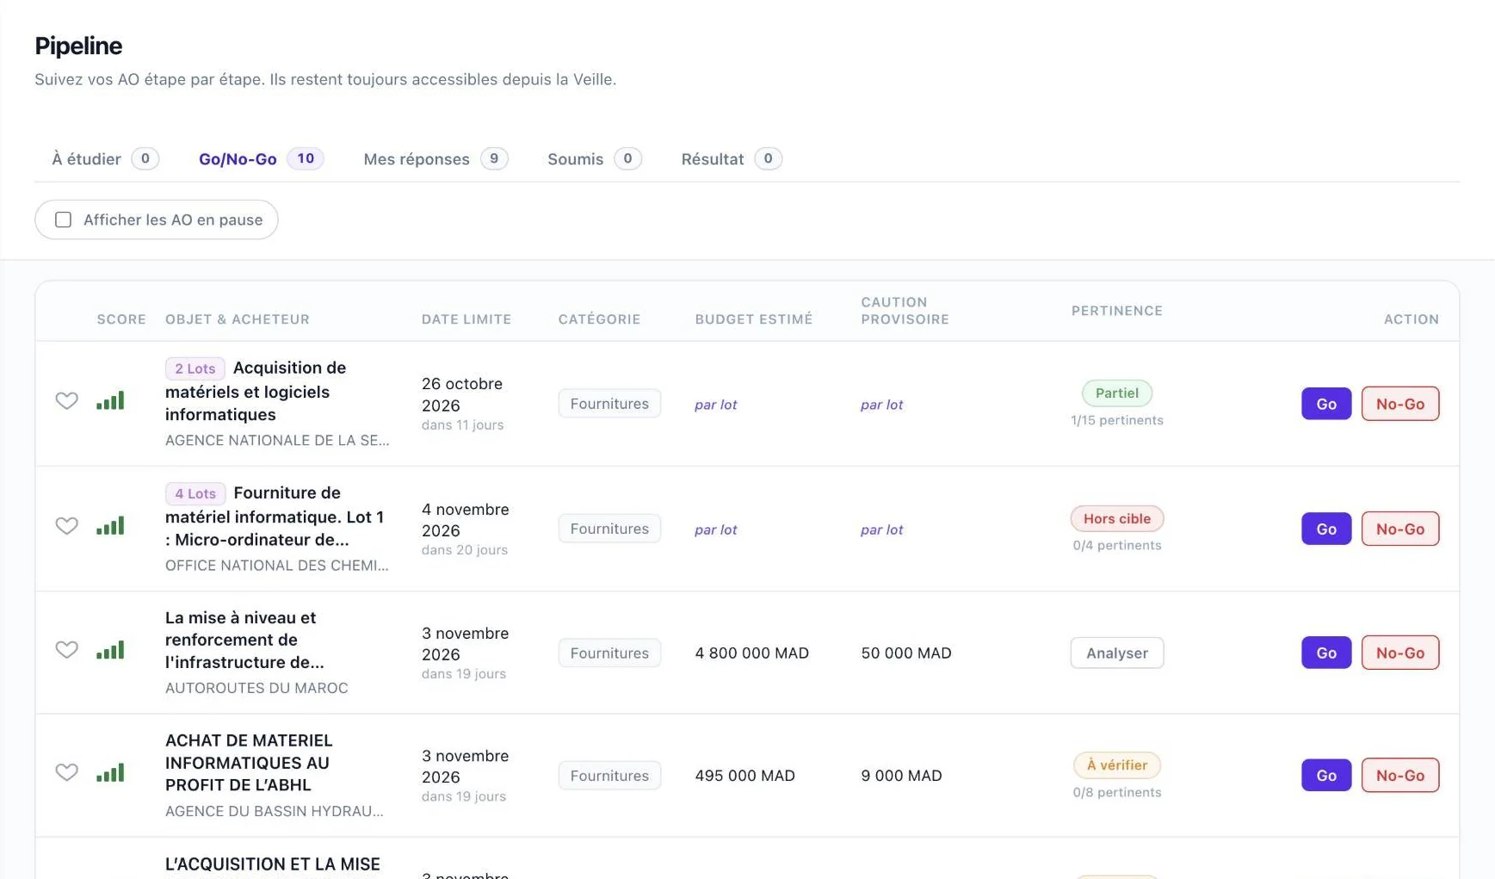
Task: Click the Hors cible pertinence badge
Action: click(1117, 518)
